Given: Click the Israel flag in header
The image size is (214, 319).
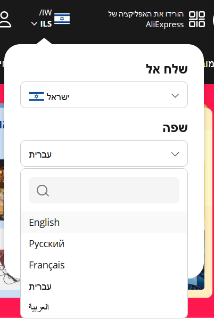Looking at the screenshot, I should pos(62,19).
